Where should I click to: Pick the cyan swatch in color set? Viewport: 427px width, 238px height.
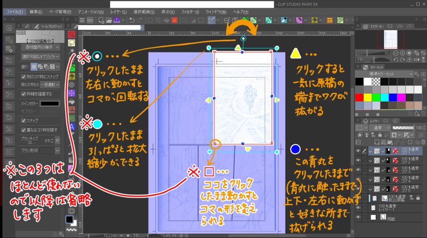pyautogui.click(x=384, y=97)
